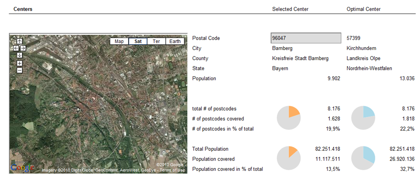Click the Landkreis Olpe county value

click(x=363, y=59)
